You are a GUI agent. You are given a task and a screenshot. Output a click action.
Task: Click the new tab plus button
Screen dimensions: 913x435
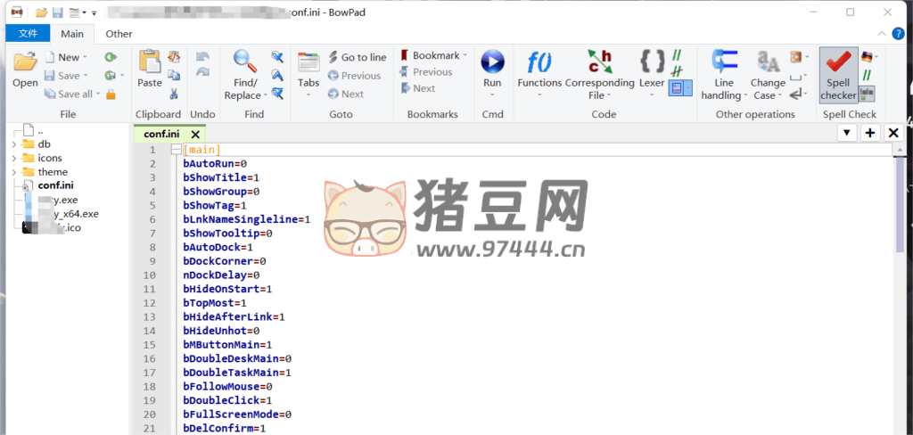[x=870, y=133]
